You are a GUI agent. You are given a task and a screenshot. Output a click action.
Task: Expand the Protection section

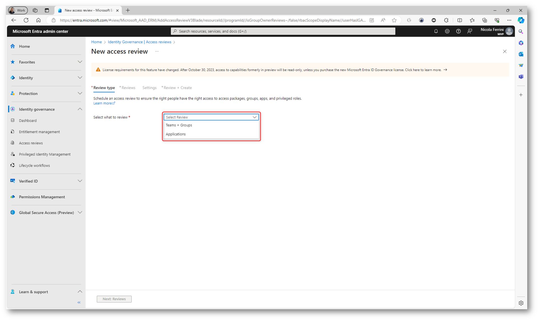click(80, 93)
